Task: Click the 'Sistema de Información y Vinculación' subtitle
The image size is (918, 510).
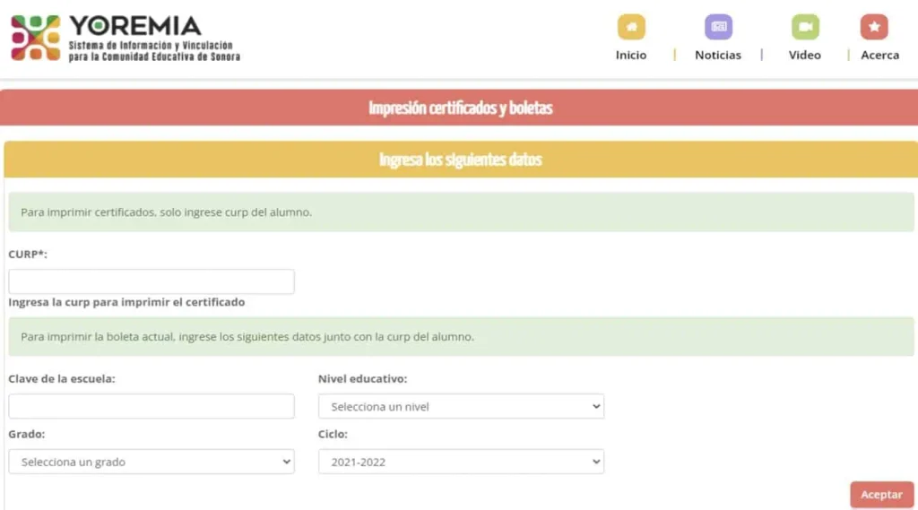Action: [151, 45]
